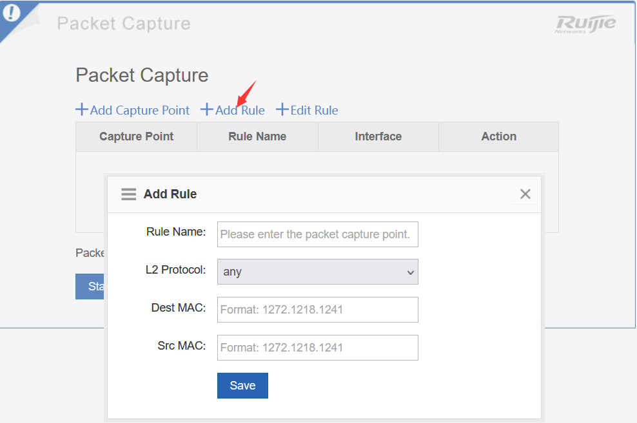Viewport: 637px width, 423px height.
Task: Click the plus icon before Add Capture Point
Action: pos(82,109)
